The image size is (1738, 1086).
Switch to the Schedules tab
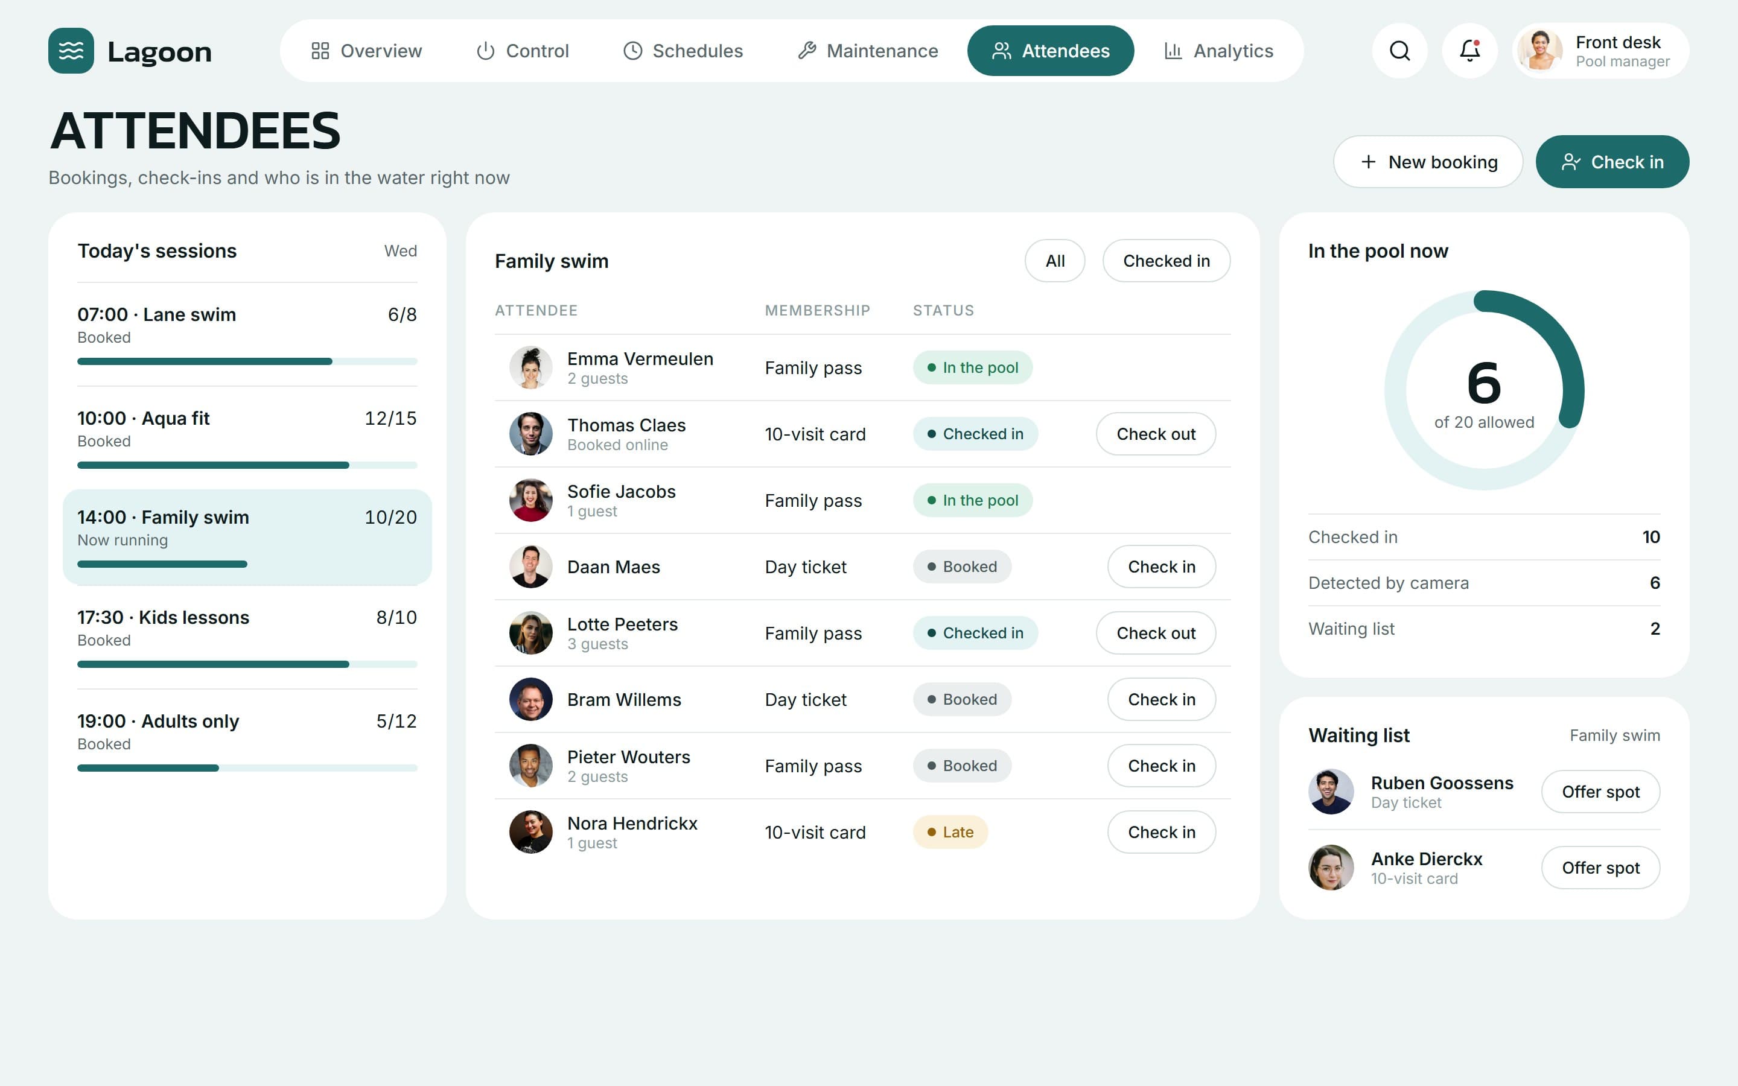[x=683, y=51]
